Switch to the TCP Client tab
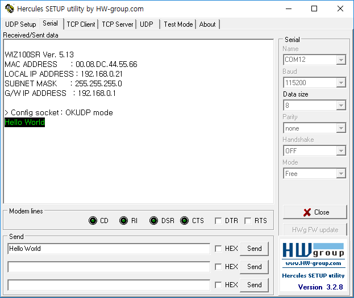 (x=81, y=24)
